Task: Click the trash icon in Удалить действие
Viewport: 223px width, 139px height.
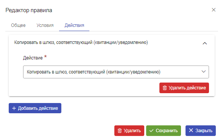Action: point(165,88)
